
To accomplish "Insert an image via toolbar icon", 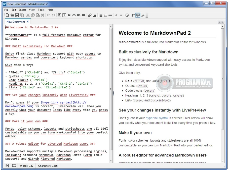I will pyautogui.click(x=95, y=15).
